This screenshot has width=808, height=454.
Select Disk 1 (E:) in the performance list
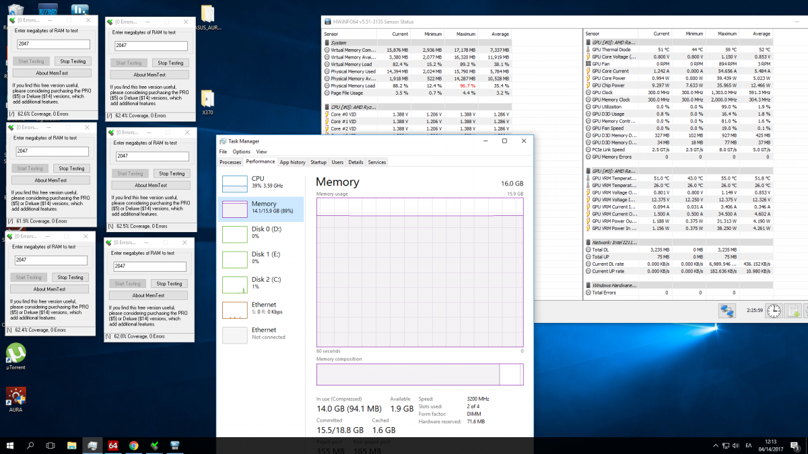pos(261,258)
